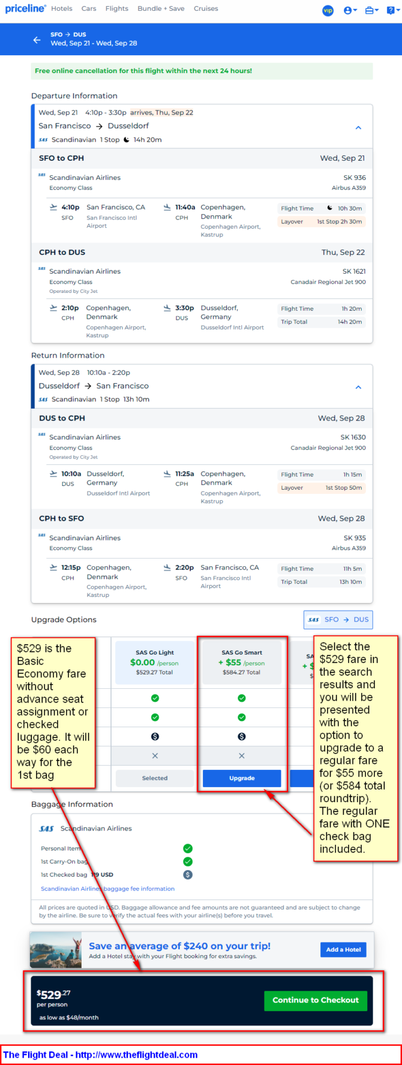Open the help question-mark dropdown
The image size is (402, 1065).
pyautogui.click(x=392, y=10)
